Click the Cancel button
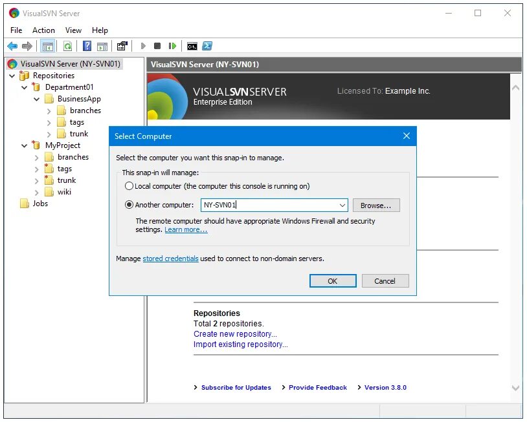The image size is (527, 422). 385,281
